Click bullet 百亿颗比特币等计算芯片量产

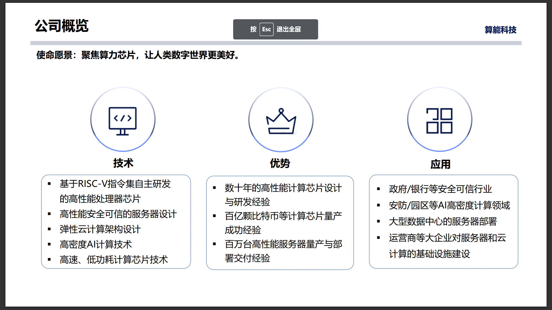point(283,216)
